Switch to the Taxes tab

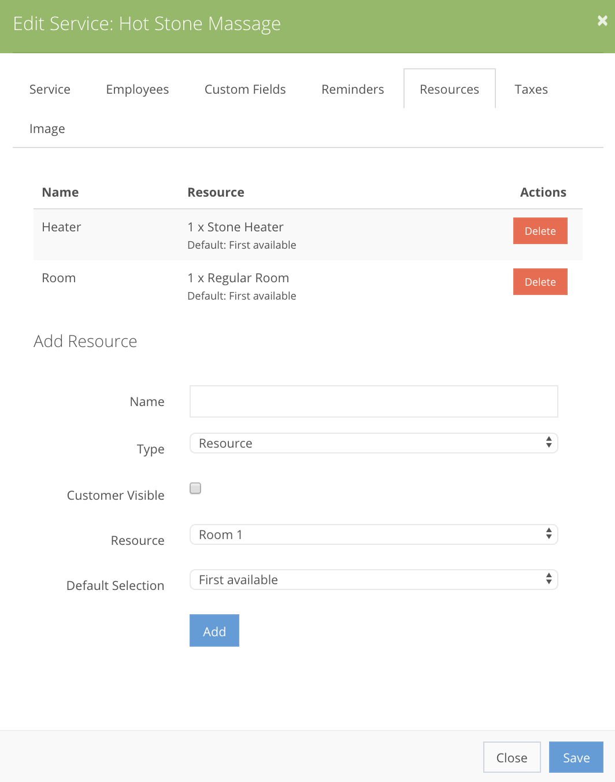pos(531,89)
